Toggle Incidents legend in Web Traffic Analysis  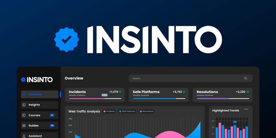109,111
